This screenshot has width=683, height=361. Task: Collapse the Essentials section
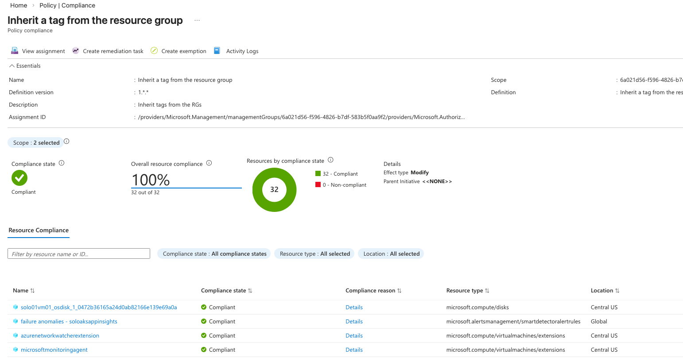[12, 66]
